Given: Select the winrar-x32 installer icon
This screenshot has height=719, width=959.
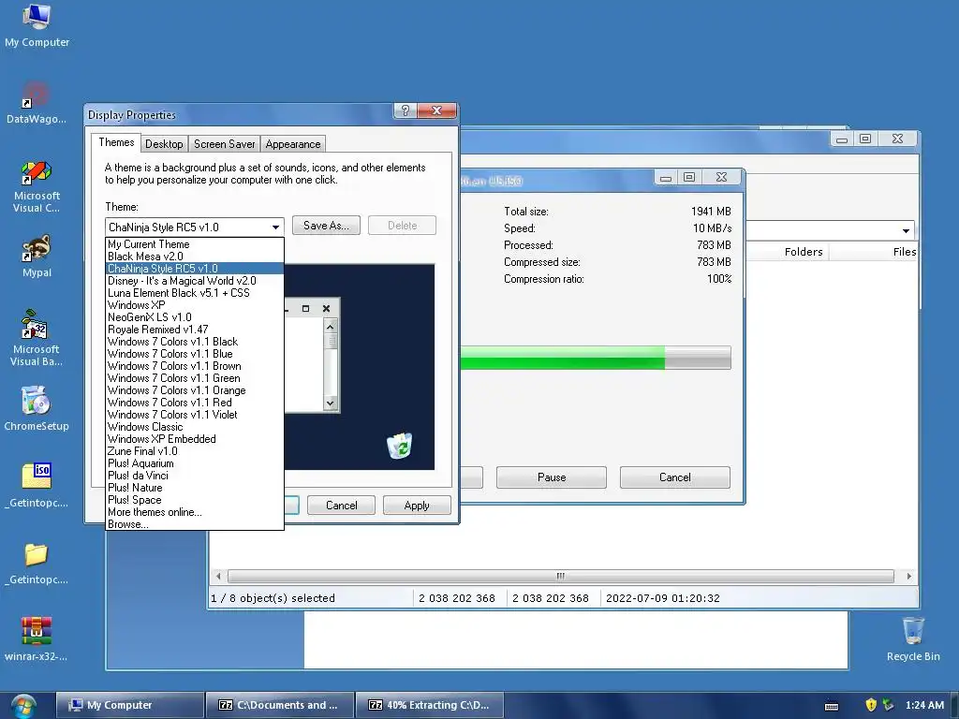Looking at the screenshot, I should point(37,638).
